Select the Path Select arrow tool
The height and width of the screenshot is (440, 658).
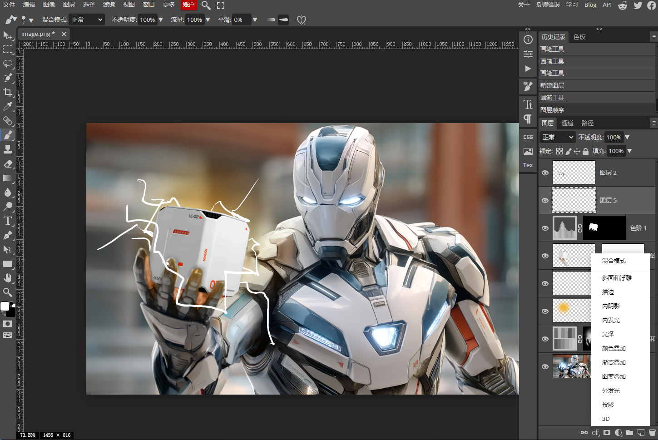[x=8, y=250]
